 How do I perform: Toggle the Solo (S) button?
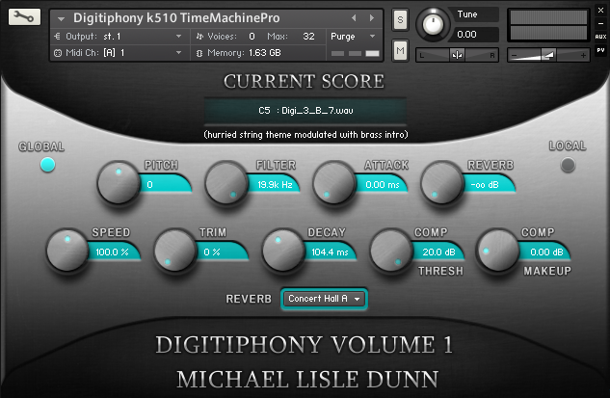pyautogui.click(x=400, y=20)
